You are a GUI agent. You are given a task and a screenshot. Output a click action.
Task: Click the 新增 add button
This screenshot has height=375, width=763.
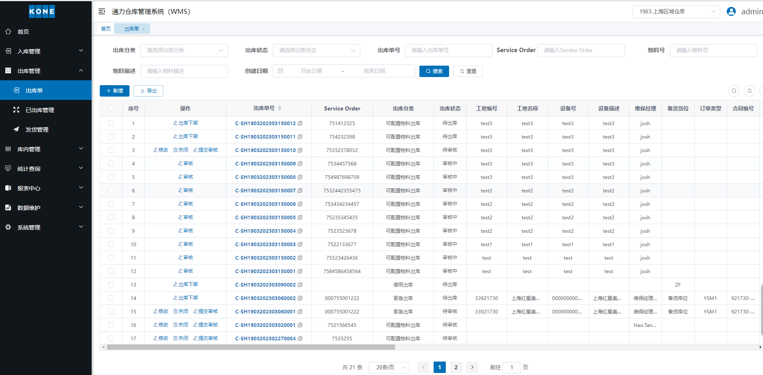point(114,91)
